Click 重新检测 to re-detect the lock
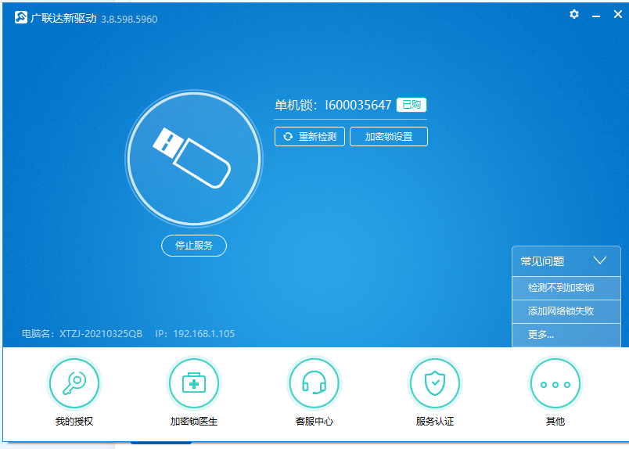 tap(310, 137)
